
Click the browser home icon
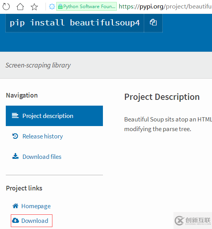pos(20,7)
